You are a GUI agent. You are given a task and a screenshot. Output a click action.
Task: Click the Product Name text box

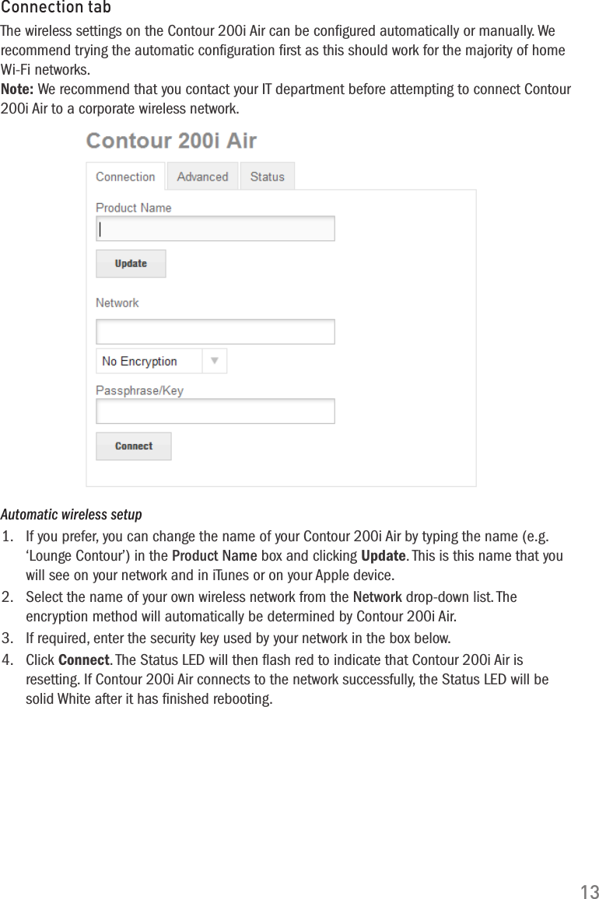(x=215, y=229)
